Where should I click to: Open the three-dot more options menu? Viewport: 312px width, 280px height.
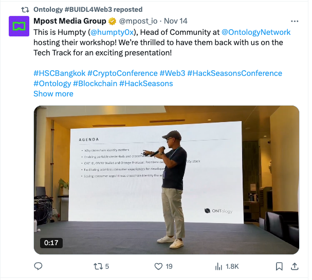[x=295, y=22]
